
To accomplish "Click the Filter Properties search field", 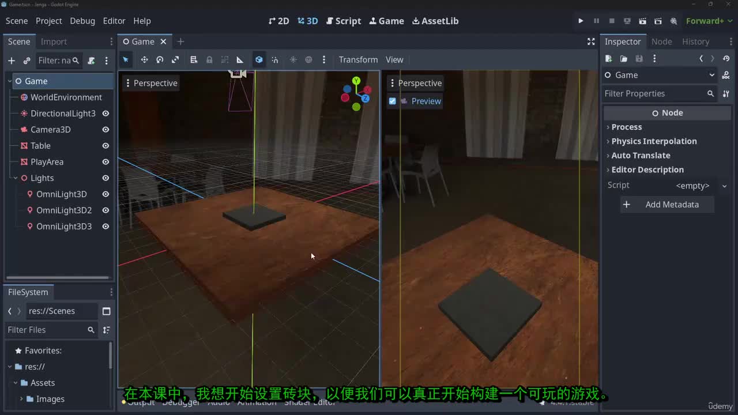I will [x=659, y=93].
